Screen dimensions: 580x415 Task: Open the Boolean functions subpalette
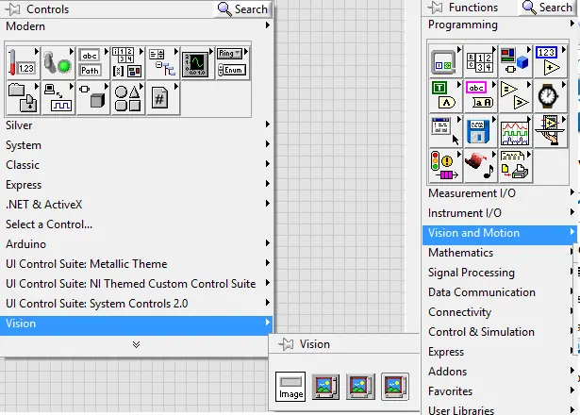pos(445,96)
